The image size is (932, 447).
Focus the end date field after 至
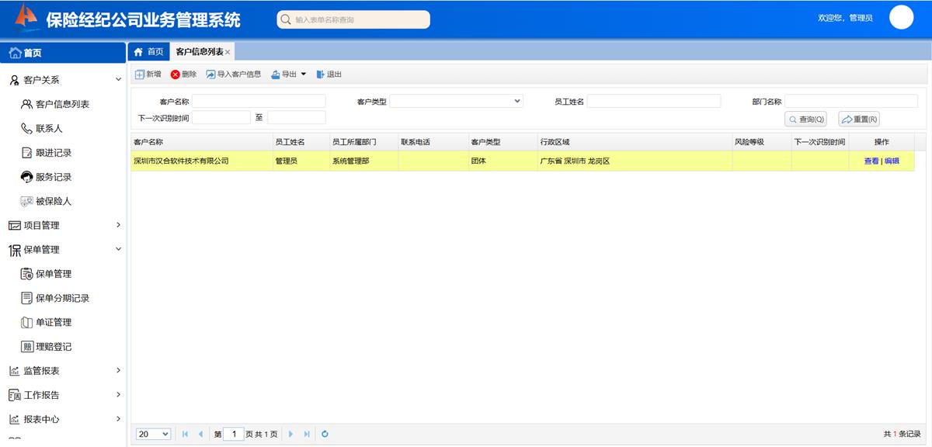[x=297, y=117]
